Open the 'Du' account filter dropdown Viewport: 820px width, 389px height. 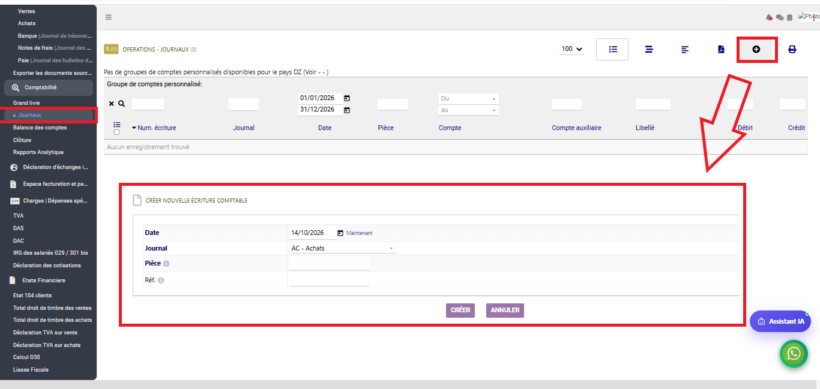(468, 98)
